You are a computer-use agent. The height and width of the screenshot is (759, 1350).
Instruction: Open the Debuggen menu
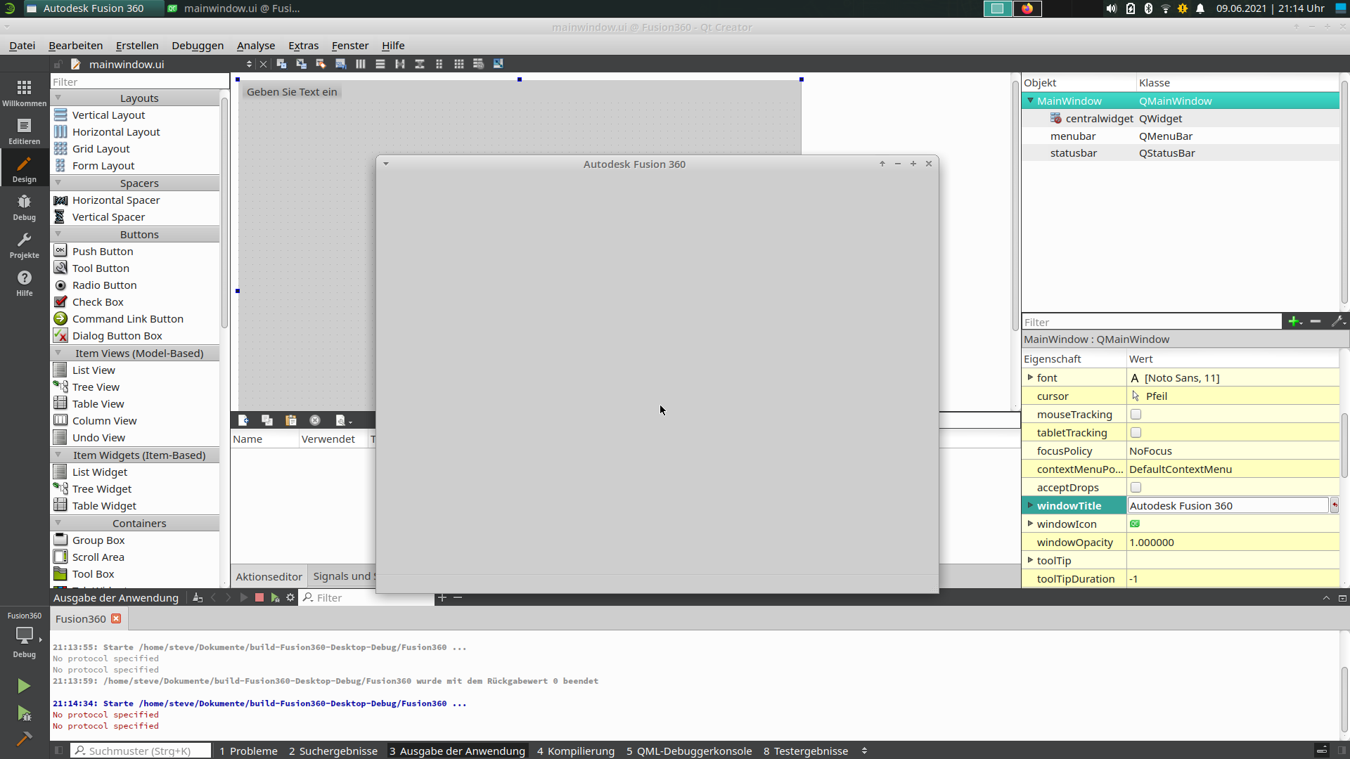(197, 45)
